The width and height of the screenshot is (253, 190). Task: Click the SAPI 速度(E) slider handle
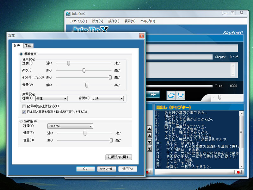tap(85, 133)
